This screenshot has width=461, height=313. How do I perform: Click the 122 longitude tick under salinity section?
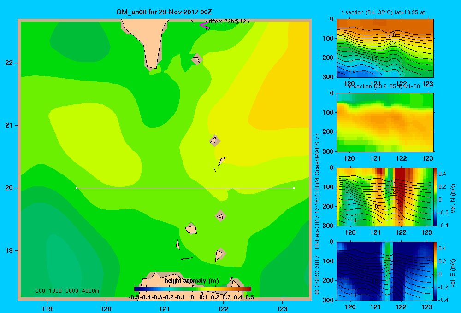pyautogui.click(x=402, y=158)
